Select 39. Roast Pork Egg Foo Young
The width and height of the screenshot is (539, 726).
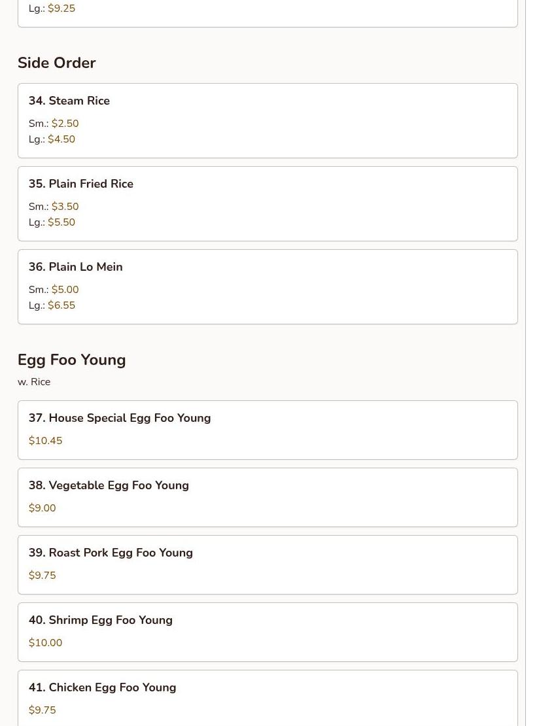coord(111,553)
